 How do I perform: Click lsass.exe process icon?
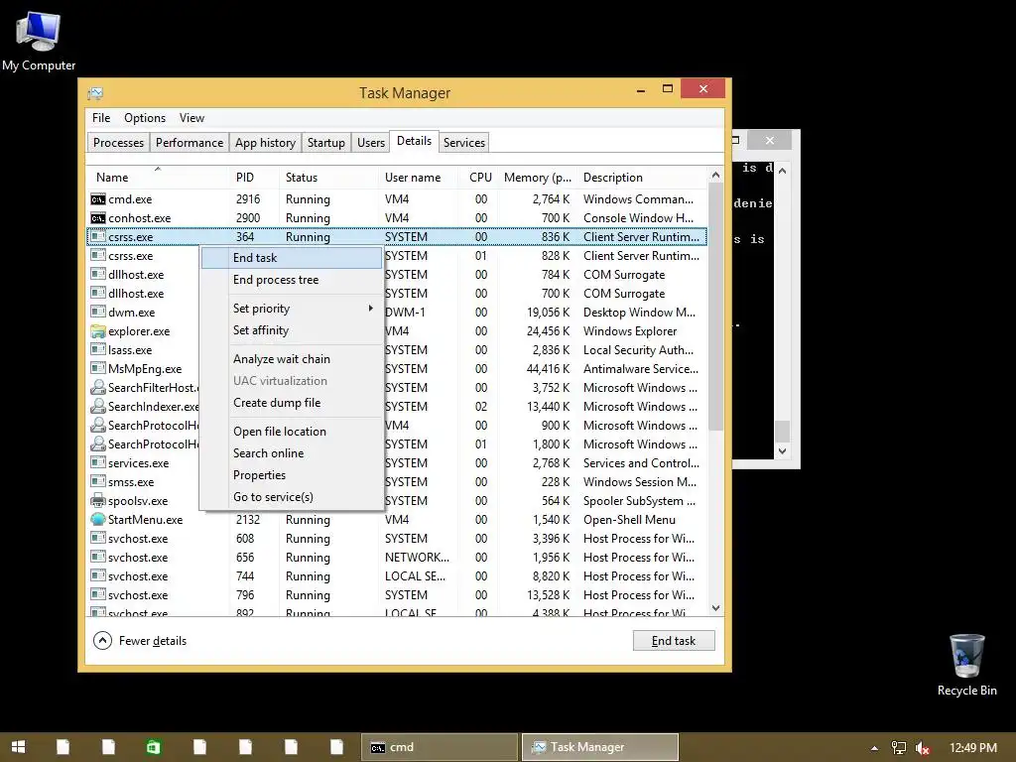pos(98,350)
